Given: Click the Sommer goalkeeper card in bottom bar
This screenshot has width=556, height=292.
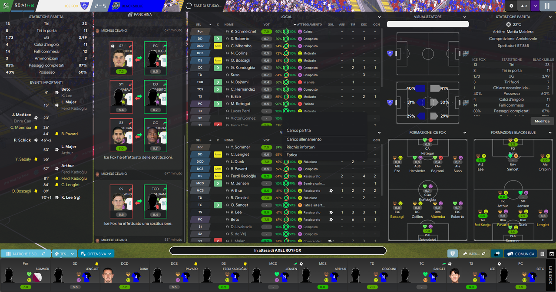Looking at the screenshot, I should click(26, 275).
